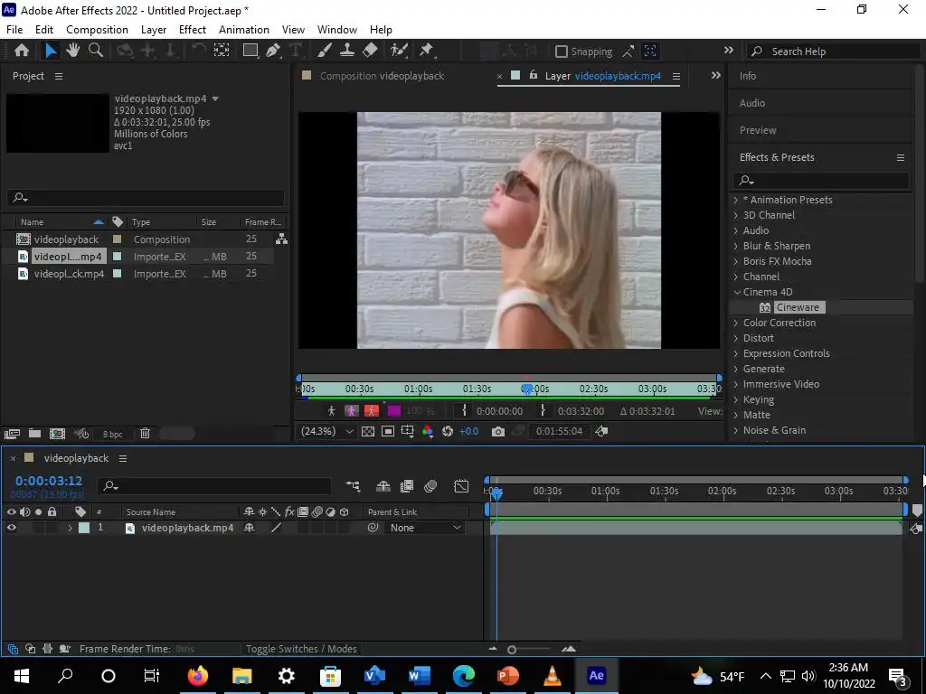The image size is (926, 694).
Task: Select the Cineware effect
Action: pos(798,307)
